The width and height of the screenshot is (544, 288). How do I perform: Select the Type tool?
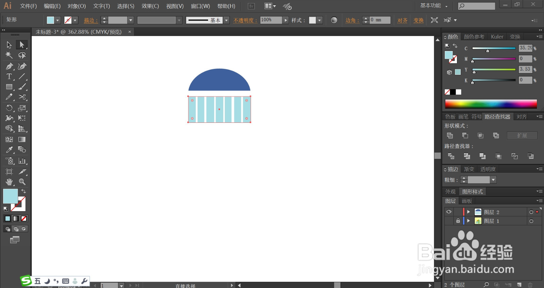tap(9, 77)
